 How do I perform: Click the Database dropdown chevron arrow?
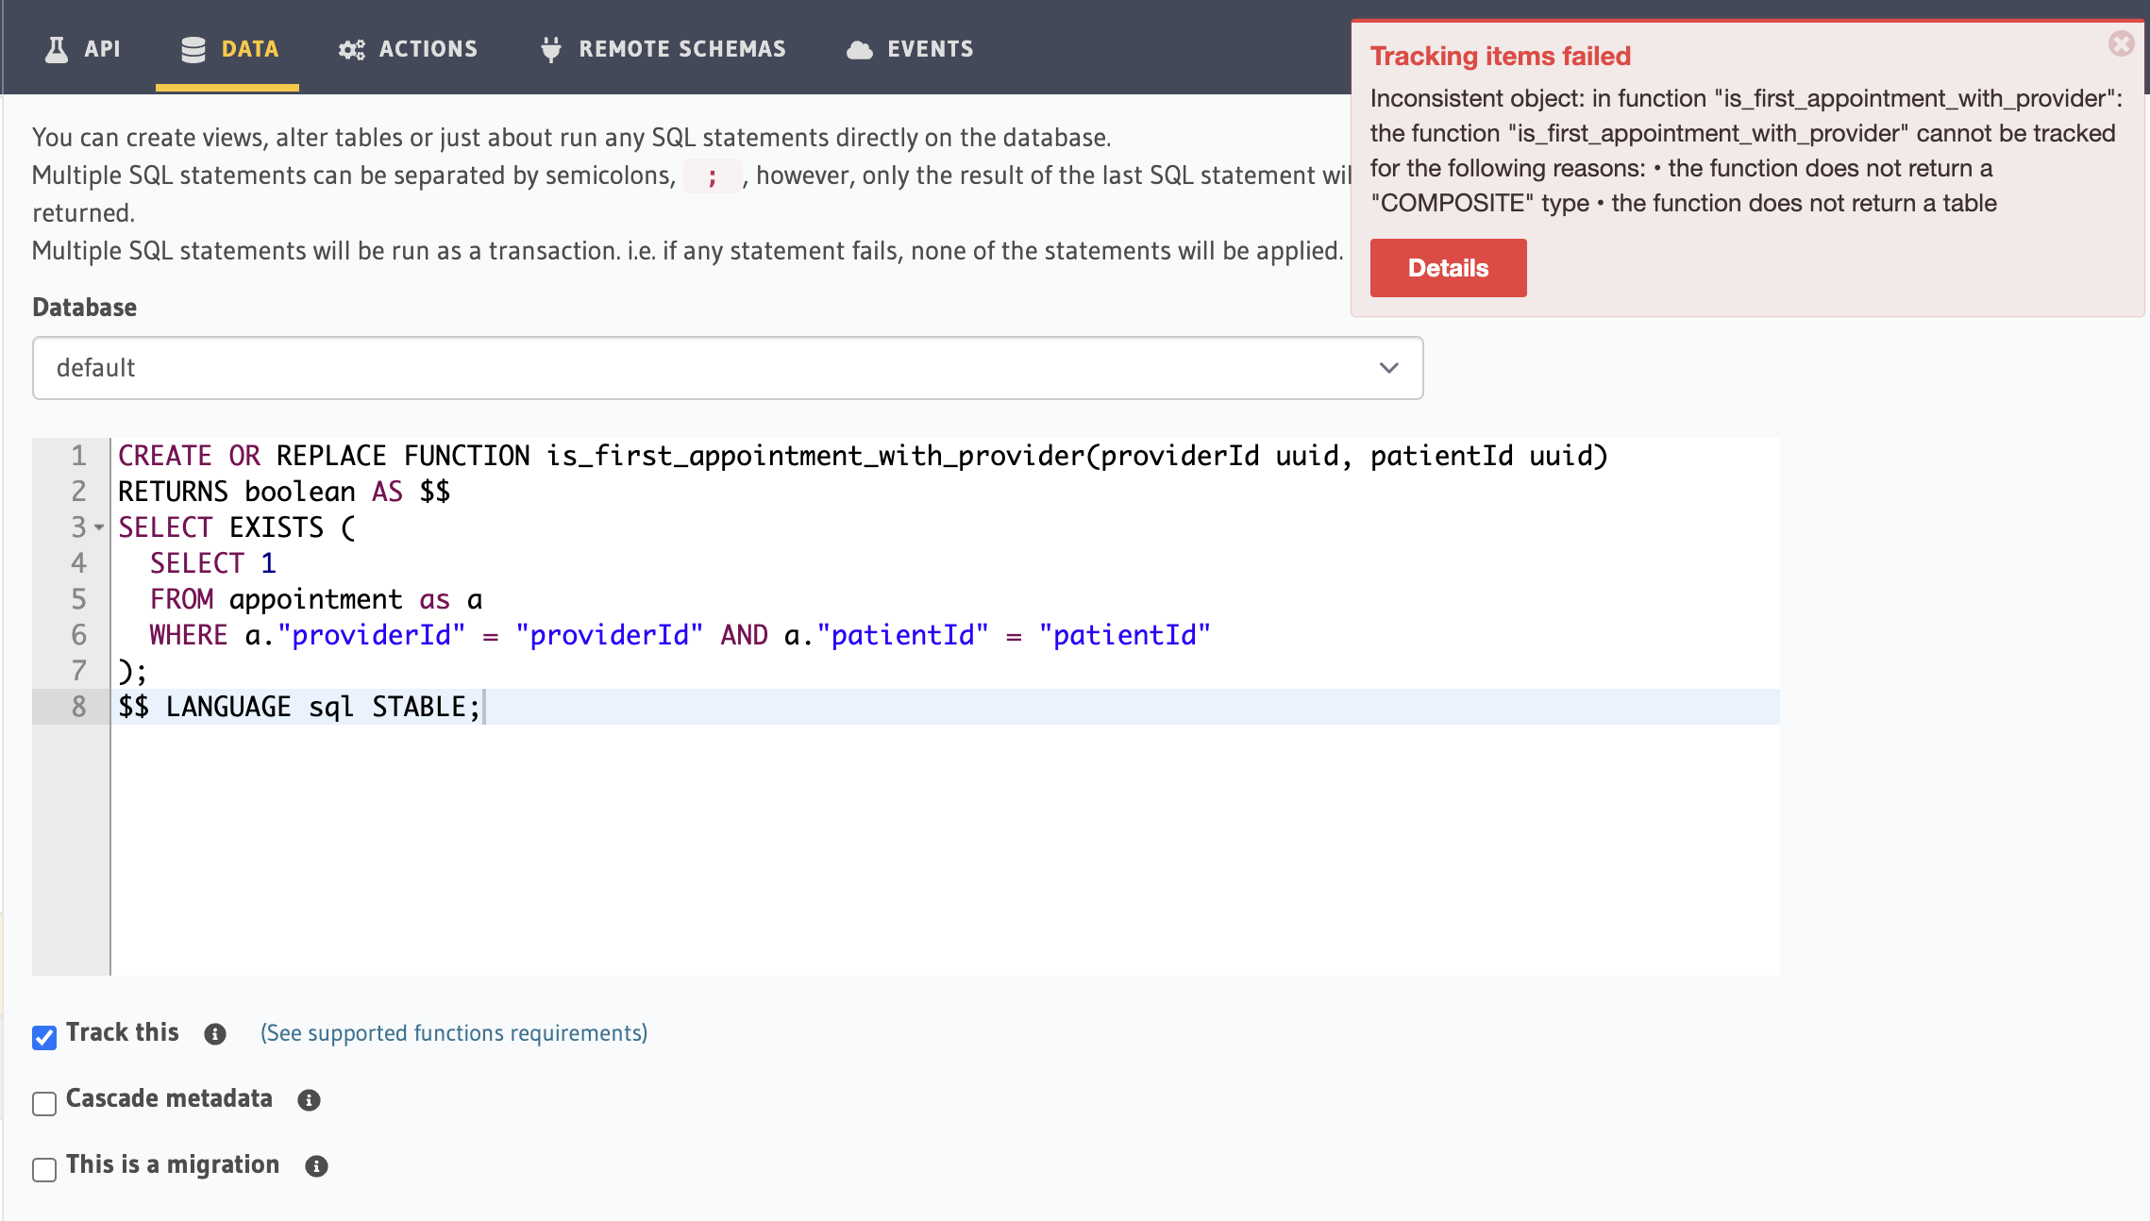(1388, 368)
